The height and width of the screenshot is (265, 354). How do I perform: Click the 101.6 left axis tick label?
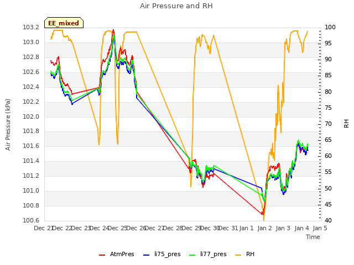point(31,146)
